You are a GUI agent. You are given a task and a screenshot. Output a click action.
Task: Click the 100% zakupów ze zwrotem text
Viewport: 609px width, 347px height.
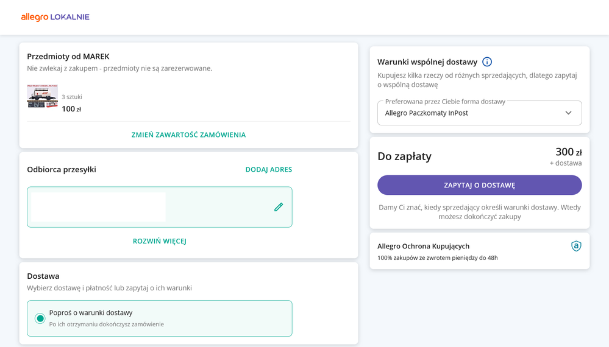click(x=437, y=258)
